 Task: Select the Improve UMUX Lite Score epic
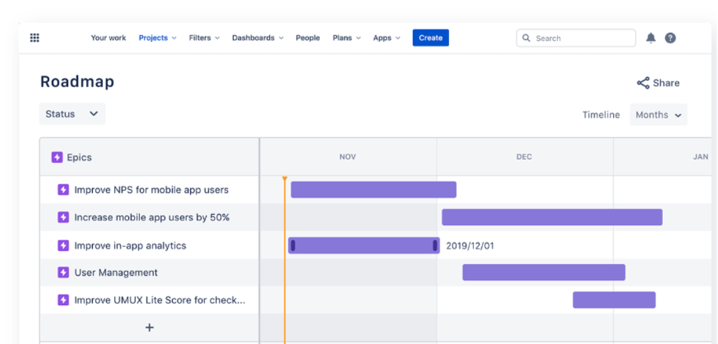(x=159, y=300)
